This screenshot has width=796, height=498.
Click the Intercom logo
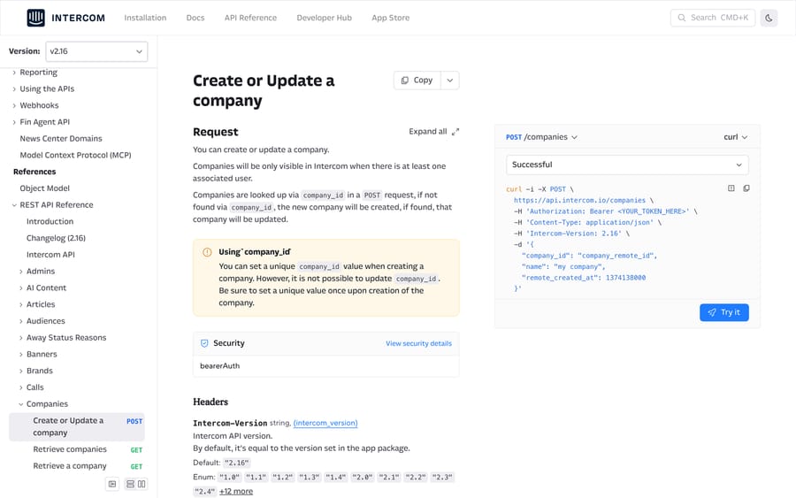[x=66, y=18]
